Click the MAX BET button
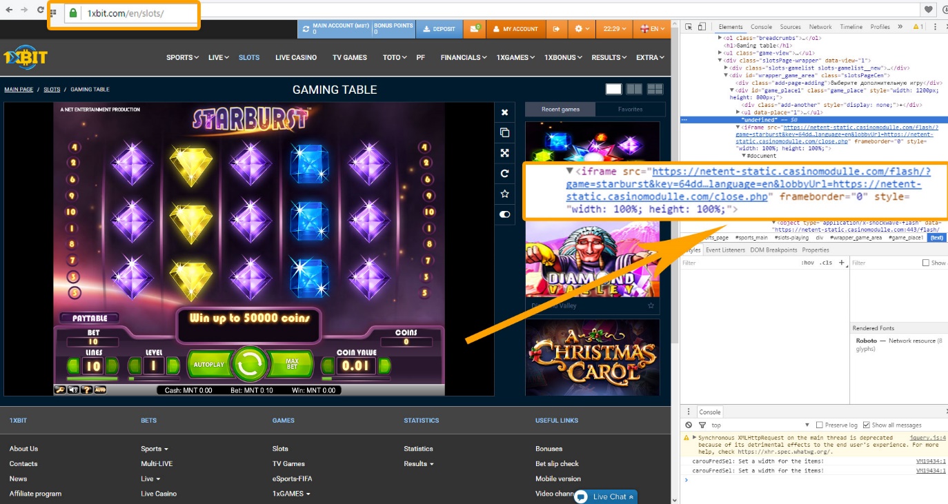The height and width of the screenshot is (504, 948). click(x=290, y=363)
